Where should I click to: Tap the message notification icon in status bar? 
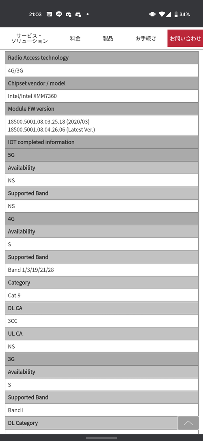point(50,14)
